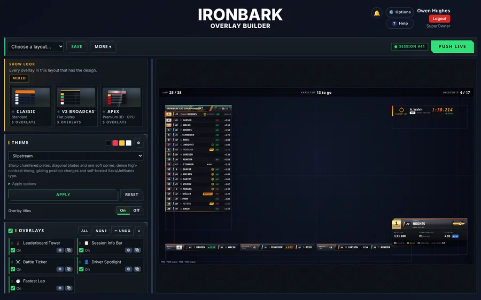Screen dimensions: 481x300
Task: Open Options with the gear
Action: (400, 12)
